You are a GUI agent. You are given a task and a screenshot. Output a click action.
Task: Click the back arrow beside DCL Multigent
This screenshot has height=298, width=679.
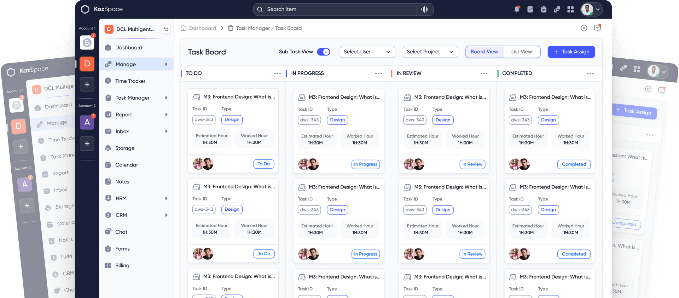click(x=166, y=29)
